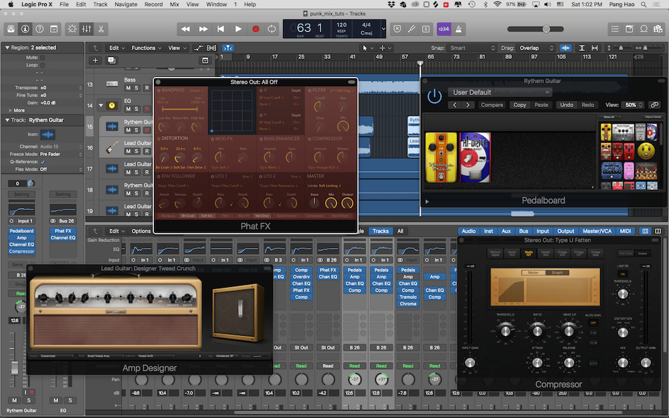
Task: Open the User Default preset dropdown
Action: click(500, 92)
